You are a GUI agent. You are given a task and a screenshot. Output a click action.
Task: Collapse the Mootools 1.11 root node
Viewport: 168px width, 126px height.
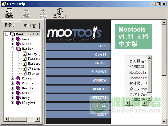click(x=7, y=34)
